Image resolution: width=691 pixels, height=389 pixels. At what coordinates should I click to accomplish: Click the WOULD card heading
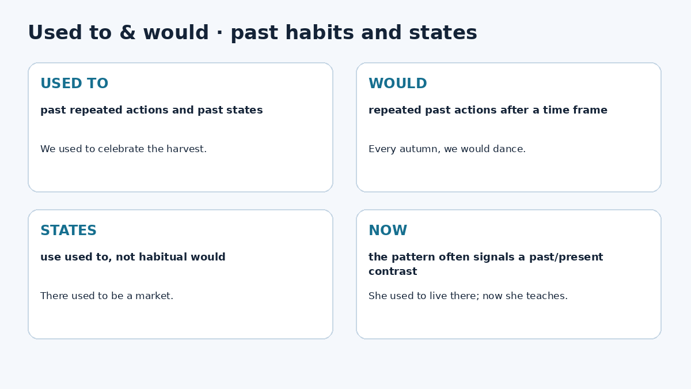(x=398, y=84)
